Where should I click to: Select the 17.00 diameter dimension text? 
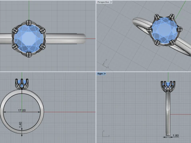pos(22,110)
